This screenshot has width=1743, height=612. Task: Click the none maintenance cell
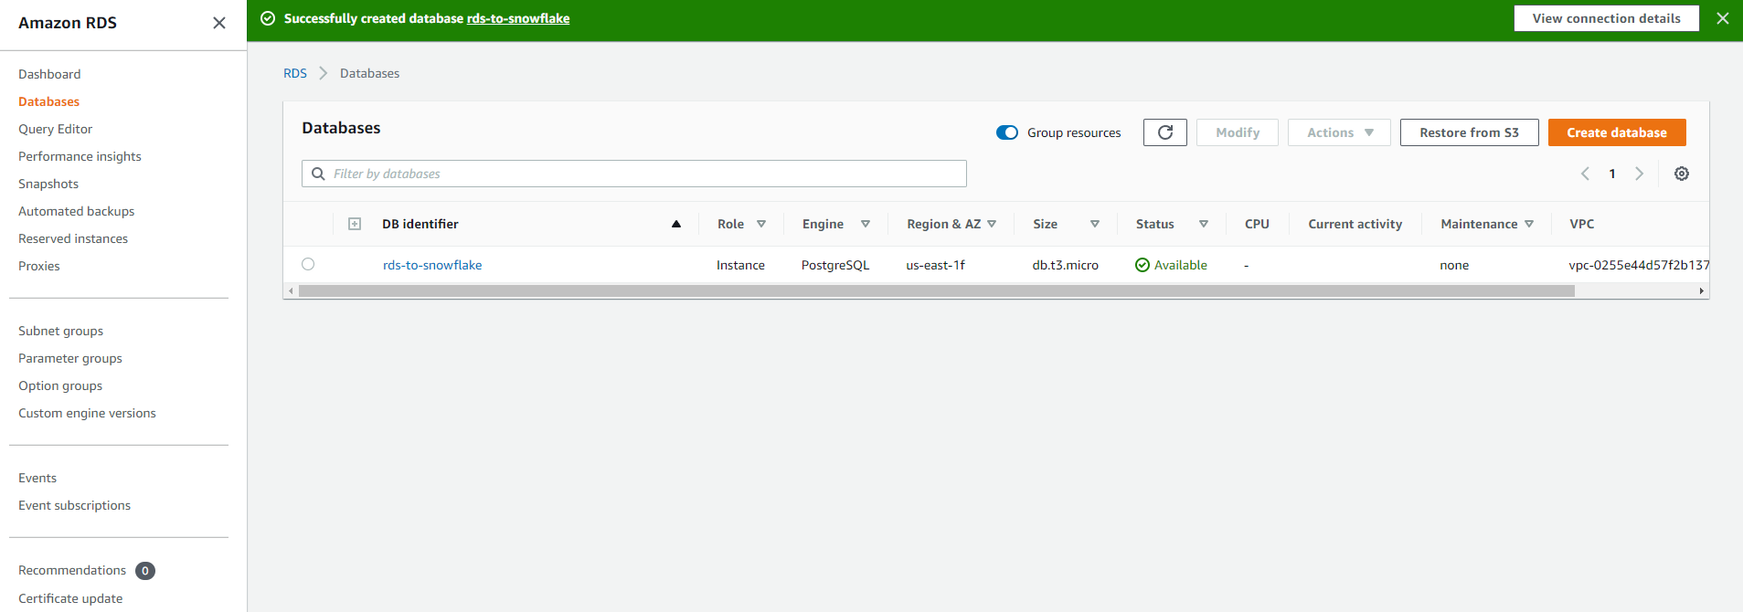point(1454,265)
